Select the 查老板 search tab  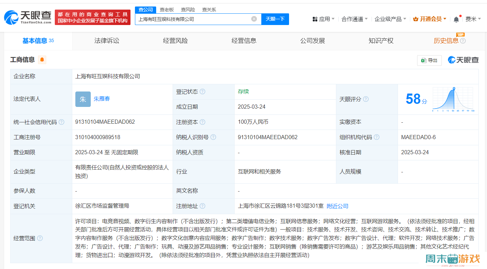(x=167, y=10)
